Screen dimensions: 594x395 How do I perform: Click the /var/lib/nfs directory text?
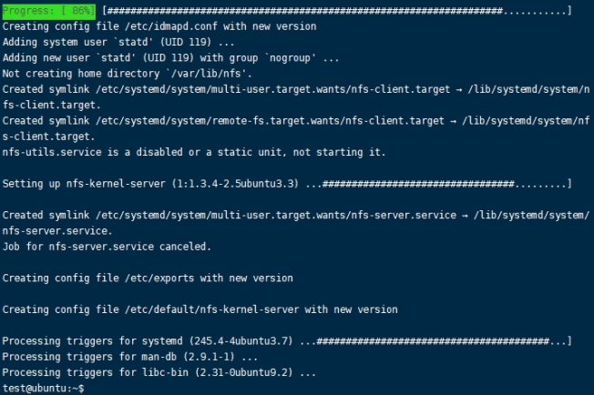[x=235, y=73]
